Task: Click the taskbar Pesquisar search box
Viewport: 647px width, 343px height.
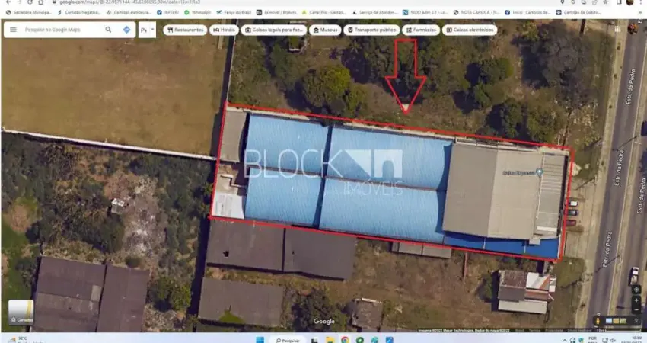Action: pyautogui.click(x=288, y=340)
